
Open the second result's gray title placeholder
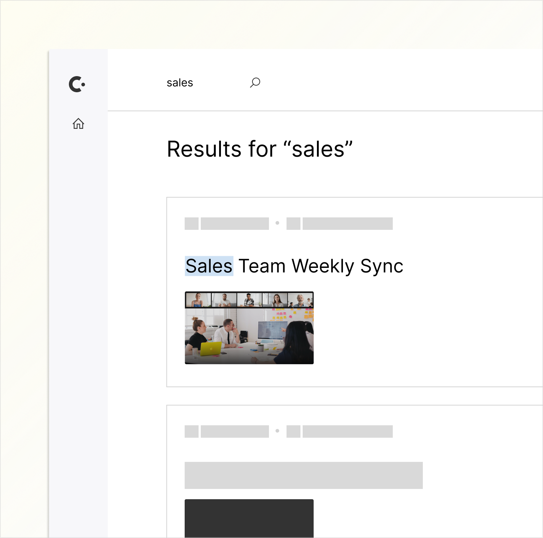click(303, 475)
